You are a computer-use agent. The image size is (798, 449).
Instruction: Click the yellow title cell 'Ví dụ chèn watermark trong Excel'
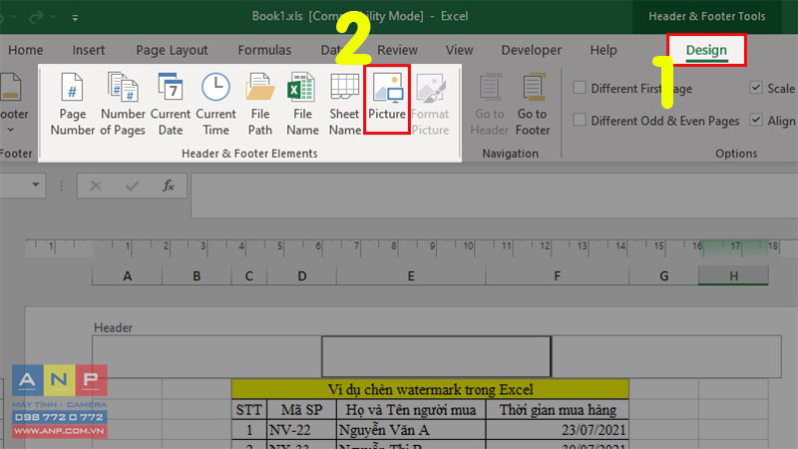(430, 389)
